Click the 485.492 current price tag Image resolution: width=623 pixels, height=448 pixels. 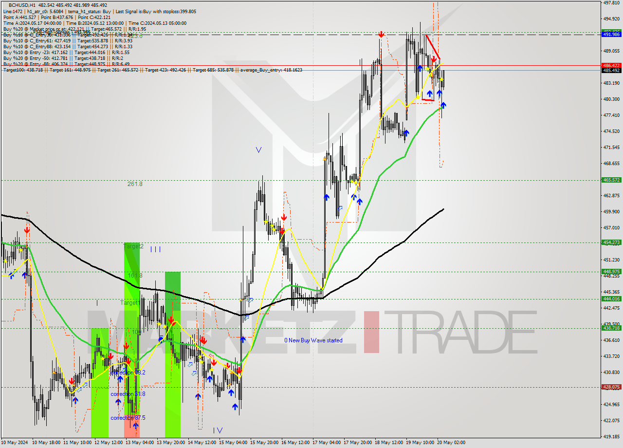point(611,70)
